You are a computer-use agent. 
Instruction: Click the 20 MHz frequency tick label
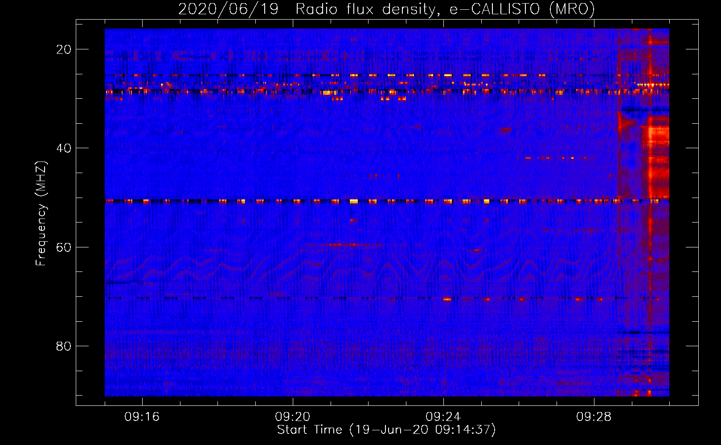[x=64, y=49]
